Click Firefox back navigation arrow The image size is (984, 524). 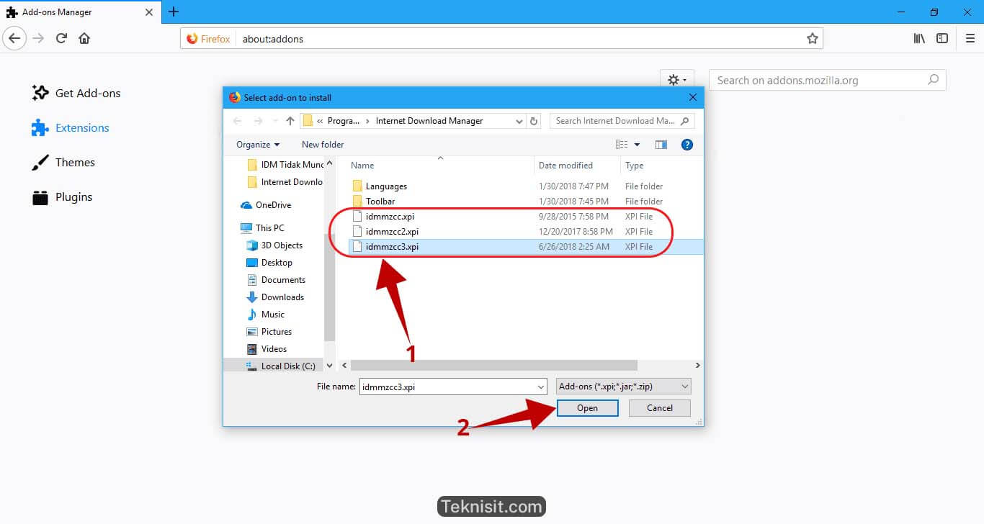(x=14, y=38)
